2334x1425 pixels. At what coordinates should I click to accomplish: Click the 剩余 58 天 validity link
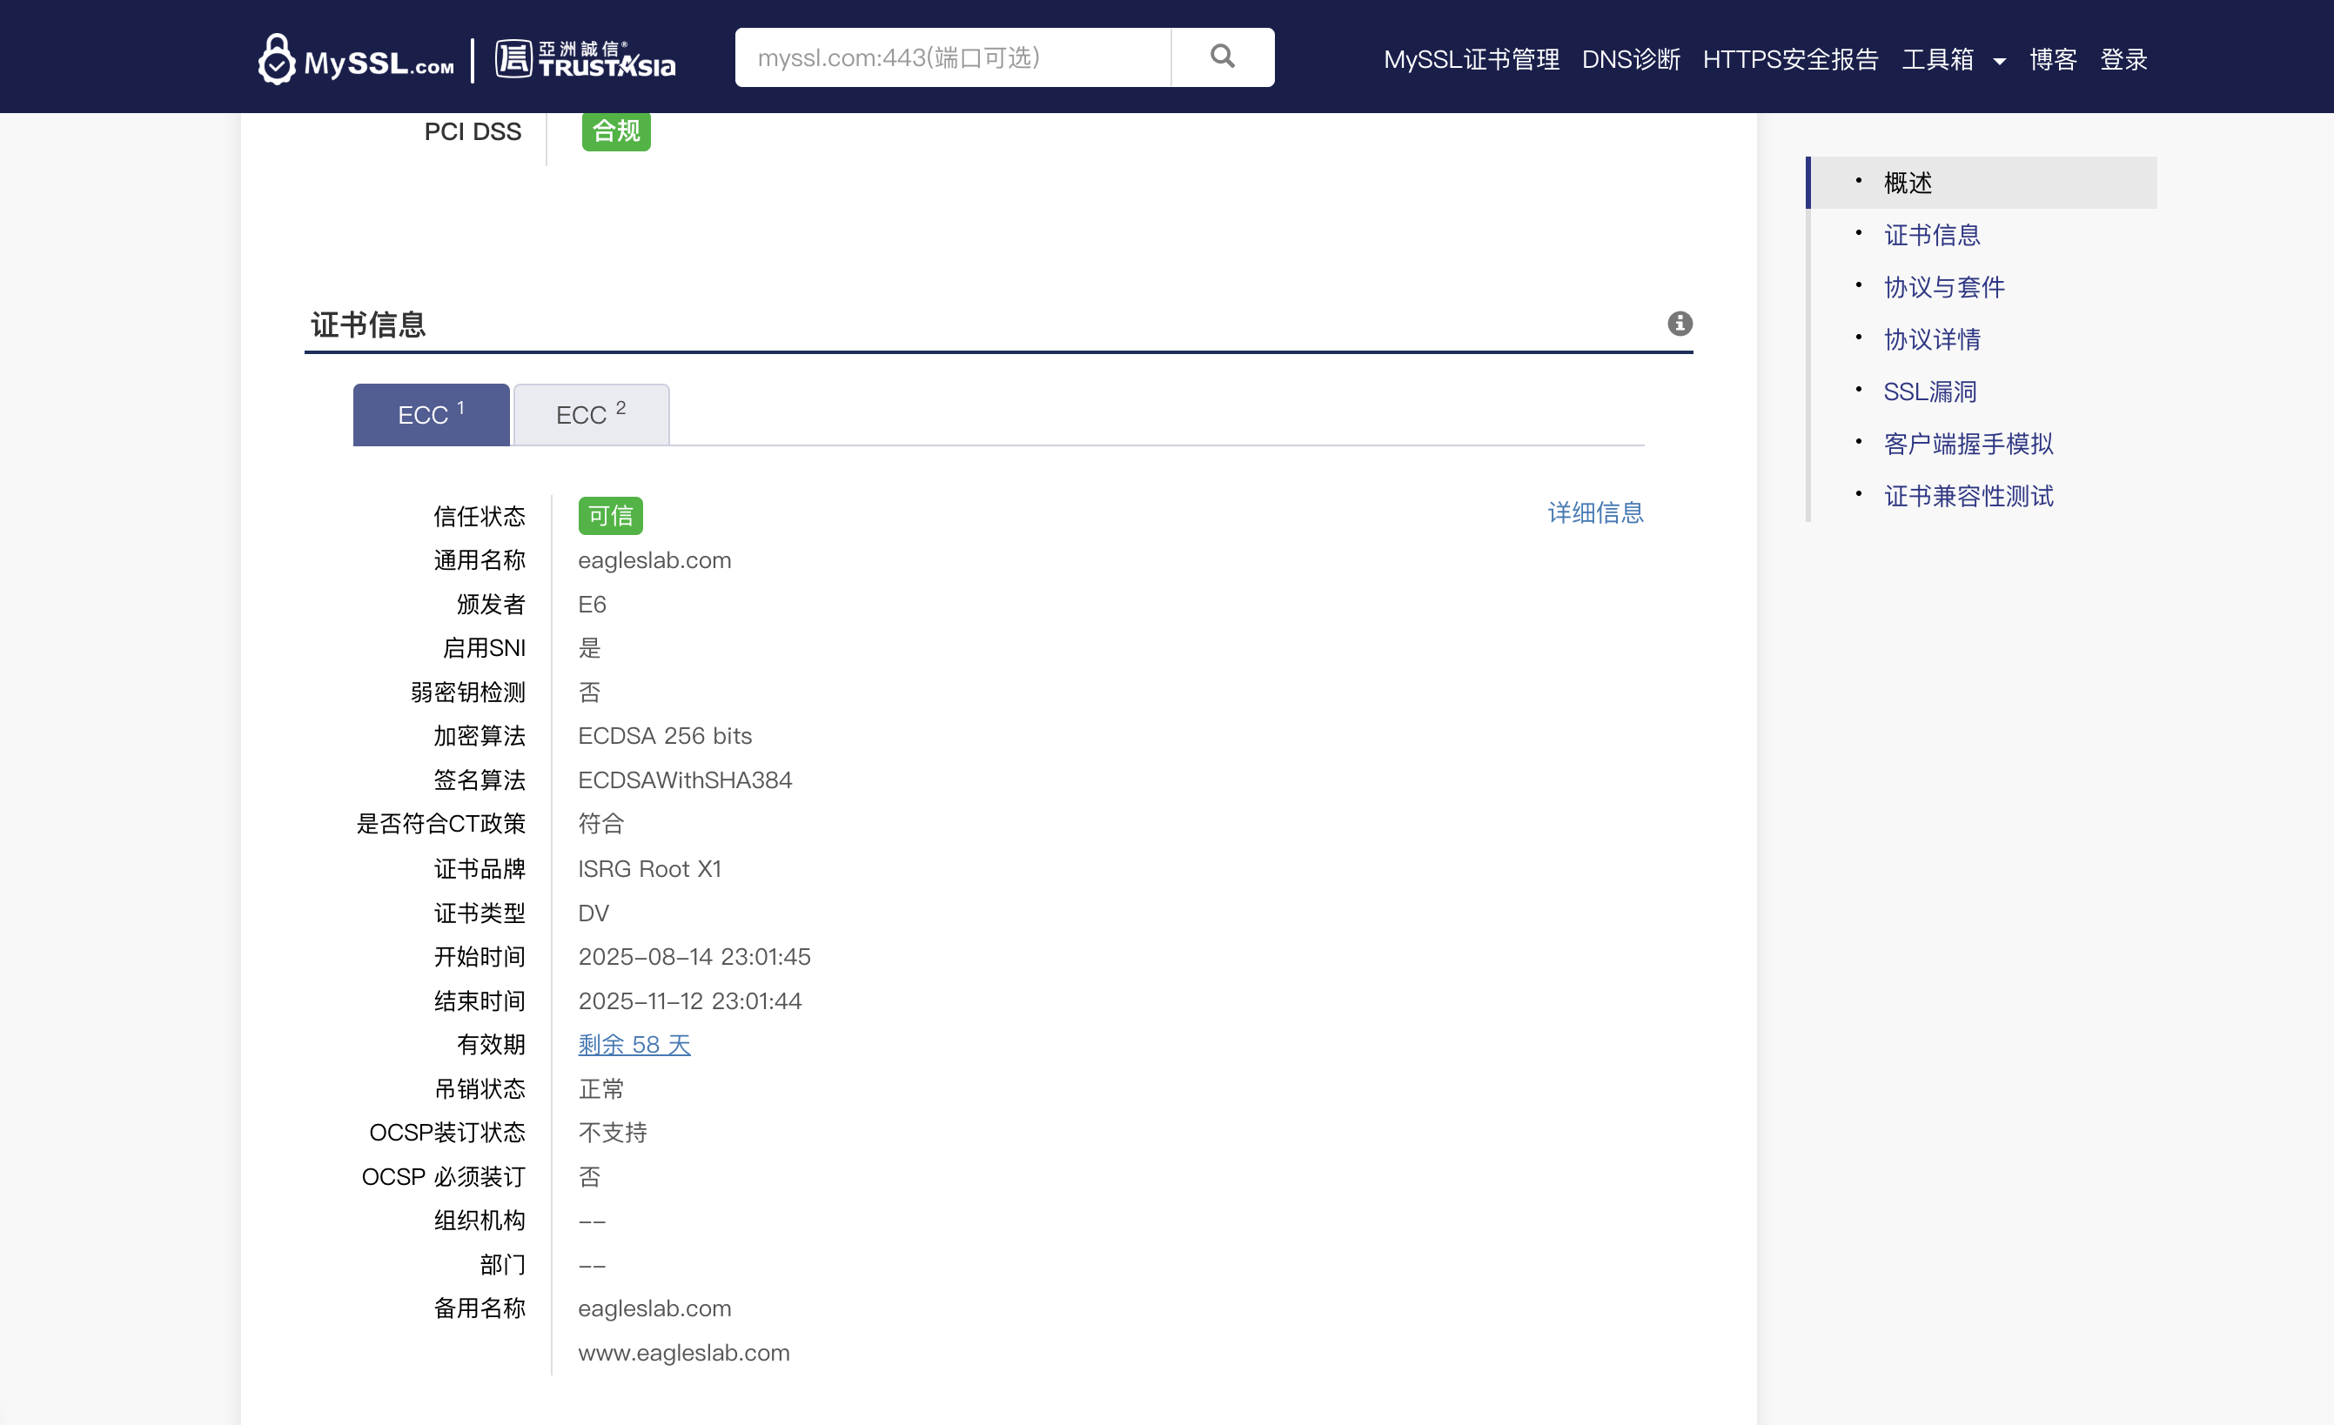[x=634, y=1044]
